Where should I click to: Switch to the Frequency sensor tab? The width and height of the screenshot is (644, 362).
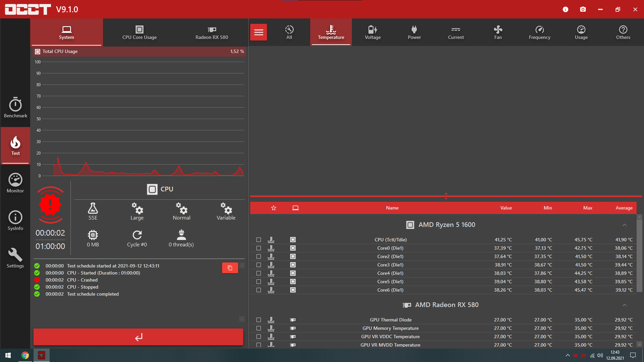tap(539, 32)
